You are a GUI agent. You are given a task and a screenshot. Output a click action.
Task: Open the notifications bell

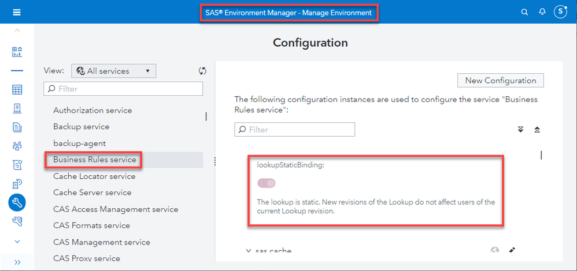coord(542,12)
